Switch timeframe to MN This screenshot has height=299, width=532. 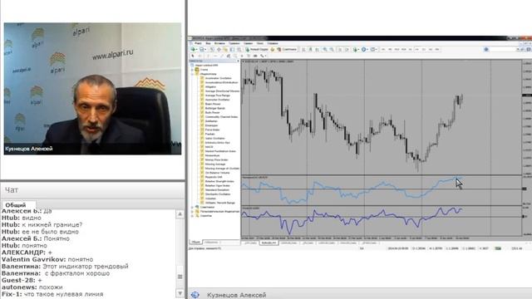[x=437, y=50]
